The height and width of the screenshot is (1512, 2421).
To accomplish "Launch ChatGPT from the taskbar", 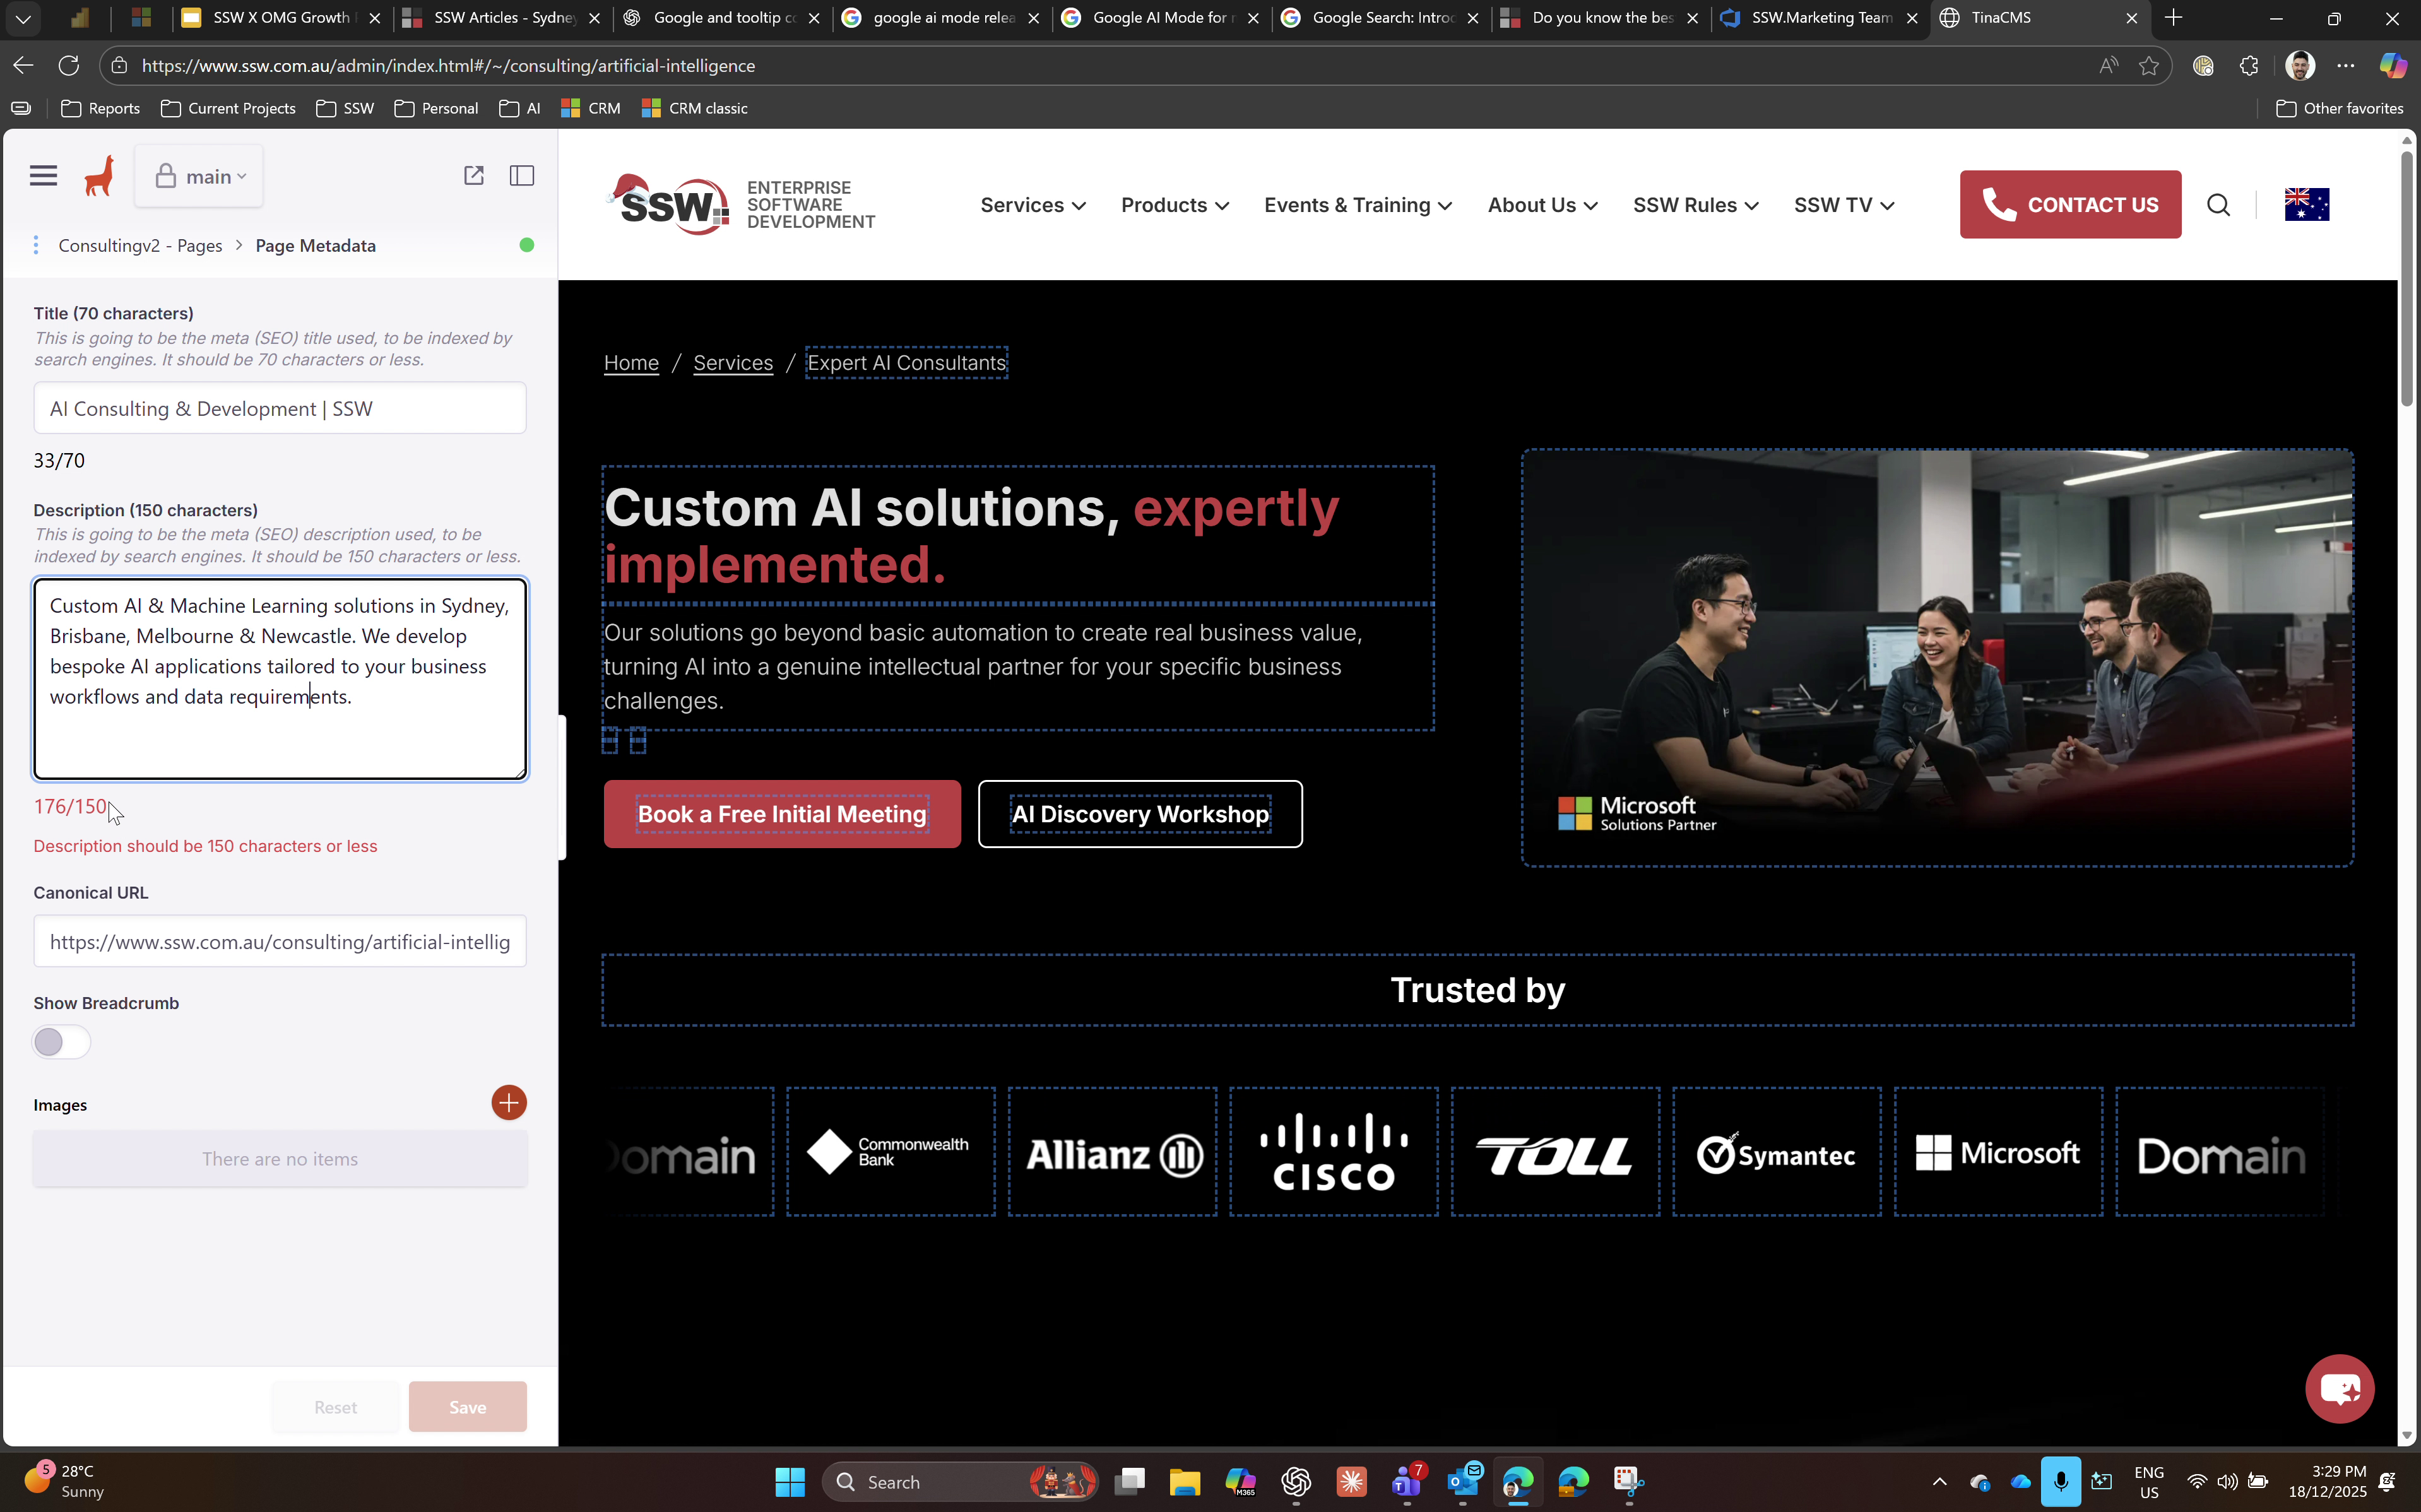I will (1296, 1483).
